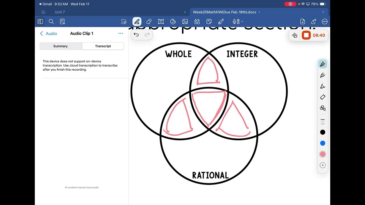
Task: Choose the pink pen color
Action: 323,154
